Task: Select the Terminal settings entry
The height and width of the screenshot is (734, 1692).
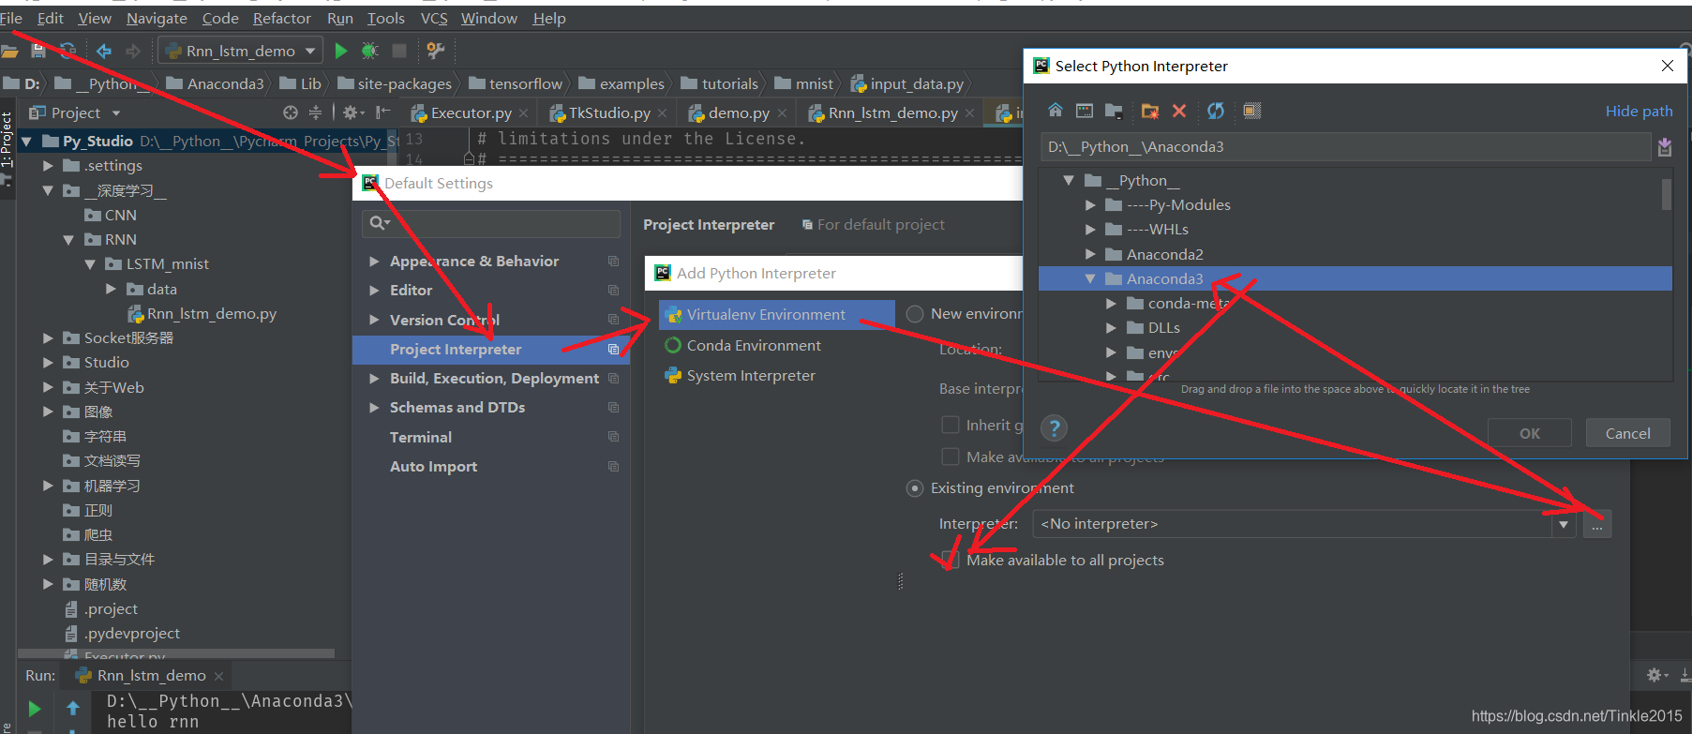Action: pos(421,438)
